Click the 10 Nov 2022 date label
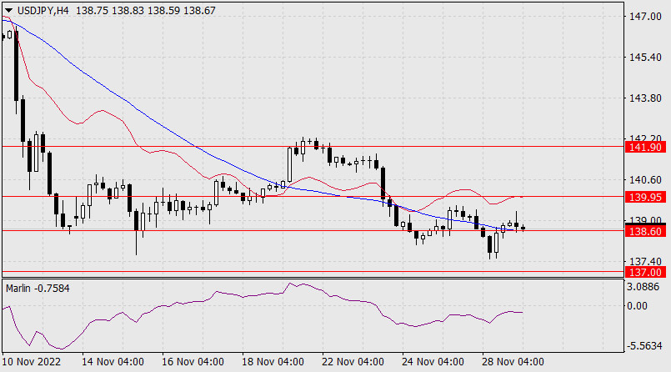 point(32,362)
